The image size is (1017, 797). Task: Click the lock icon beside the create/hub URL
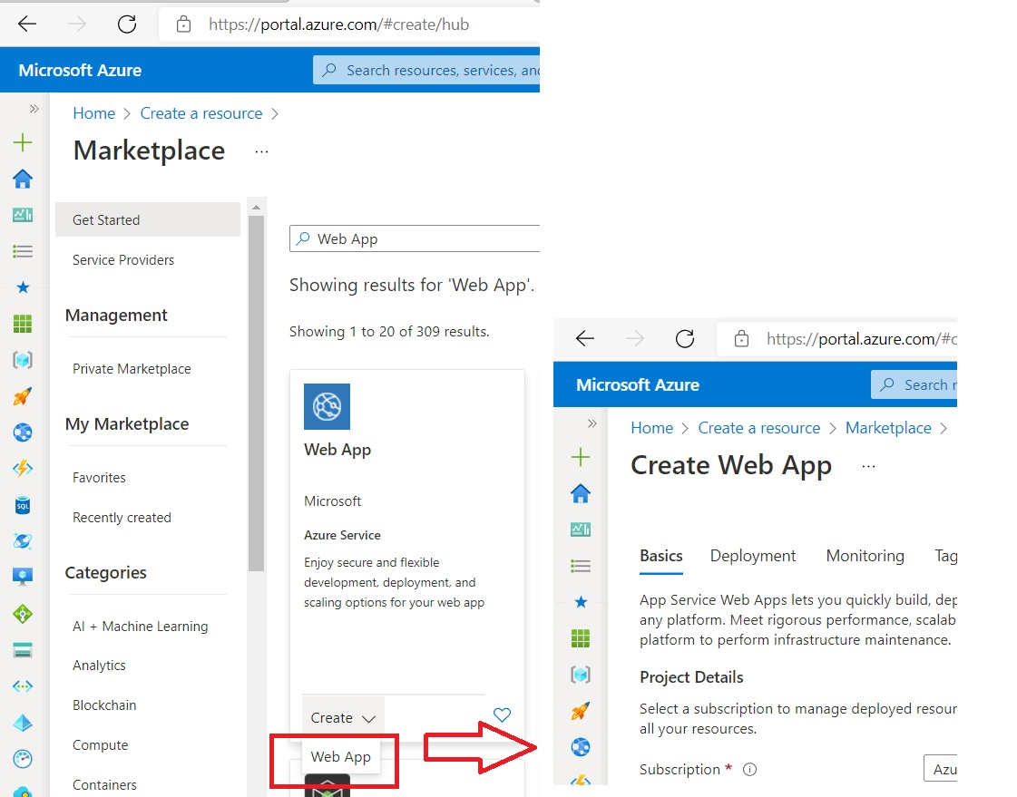(x=183, y=24)
